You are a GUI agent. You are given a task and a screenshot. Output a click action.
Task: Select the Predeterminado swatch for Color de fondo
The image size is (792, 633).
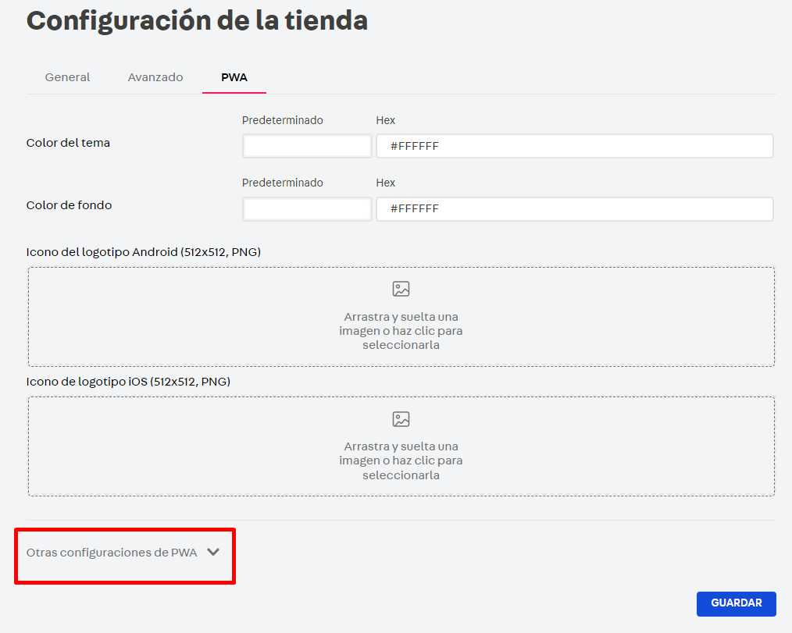point(306,208)
